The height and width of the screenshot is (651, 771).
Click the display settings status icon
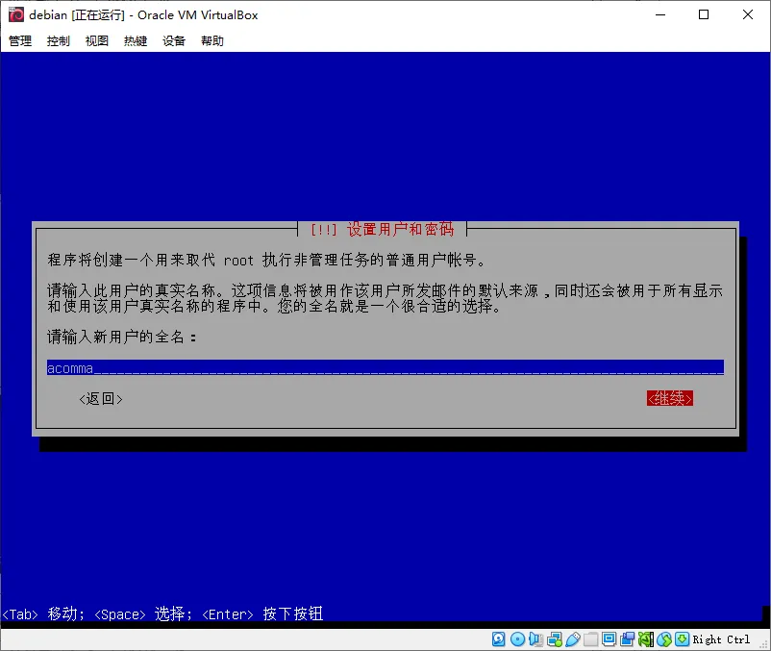609,638
